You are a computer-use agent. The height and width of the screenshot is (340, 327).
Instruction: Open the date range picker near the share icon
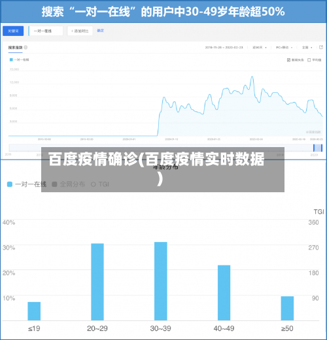point(224,47)
